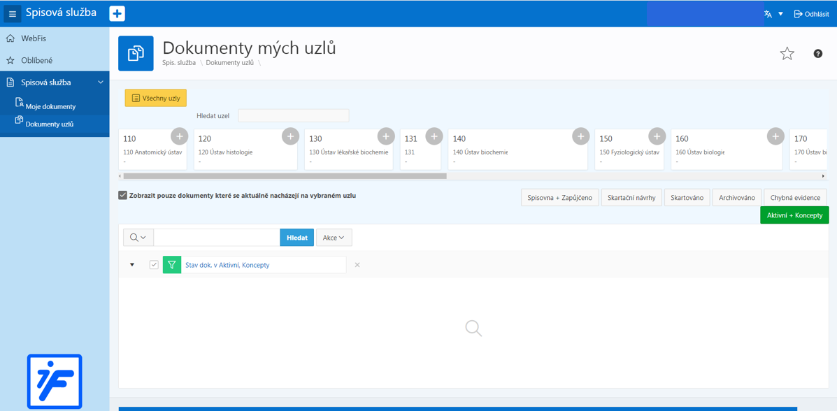Open the Akce actions dropdown
The width and height of the screenshot is (837, 411).
click(334, 238)
